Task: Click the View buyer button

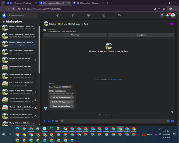Action: [x=75, y=35]
